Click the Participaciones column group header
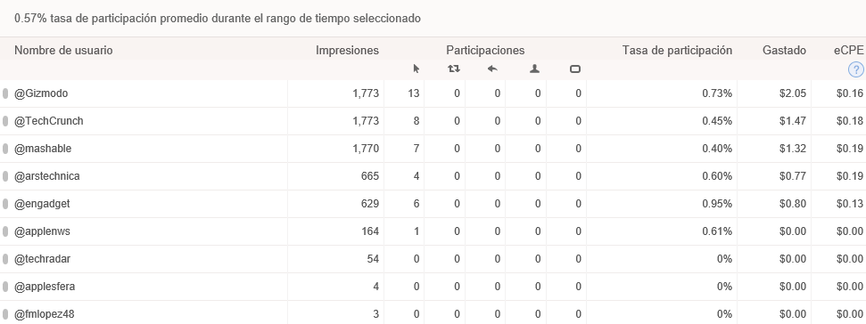This screenshot has width=866, height=324. coord(485,51)
